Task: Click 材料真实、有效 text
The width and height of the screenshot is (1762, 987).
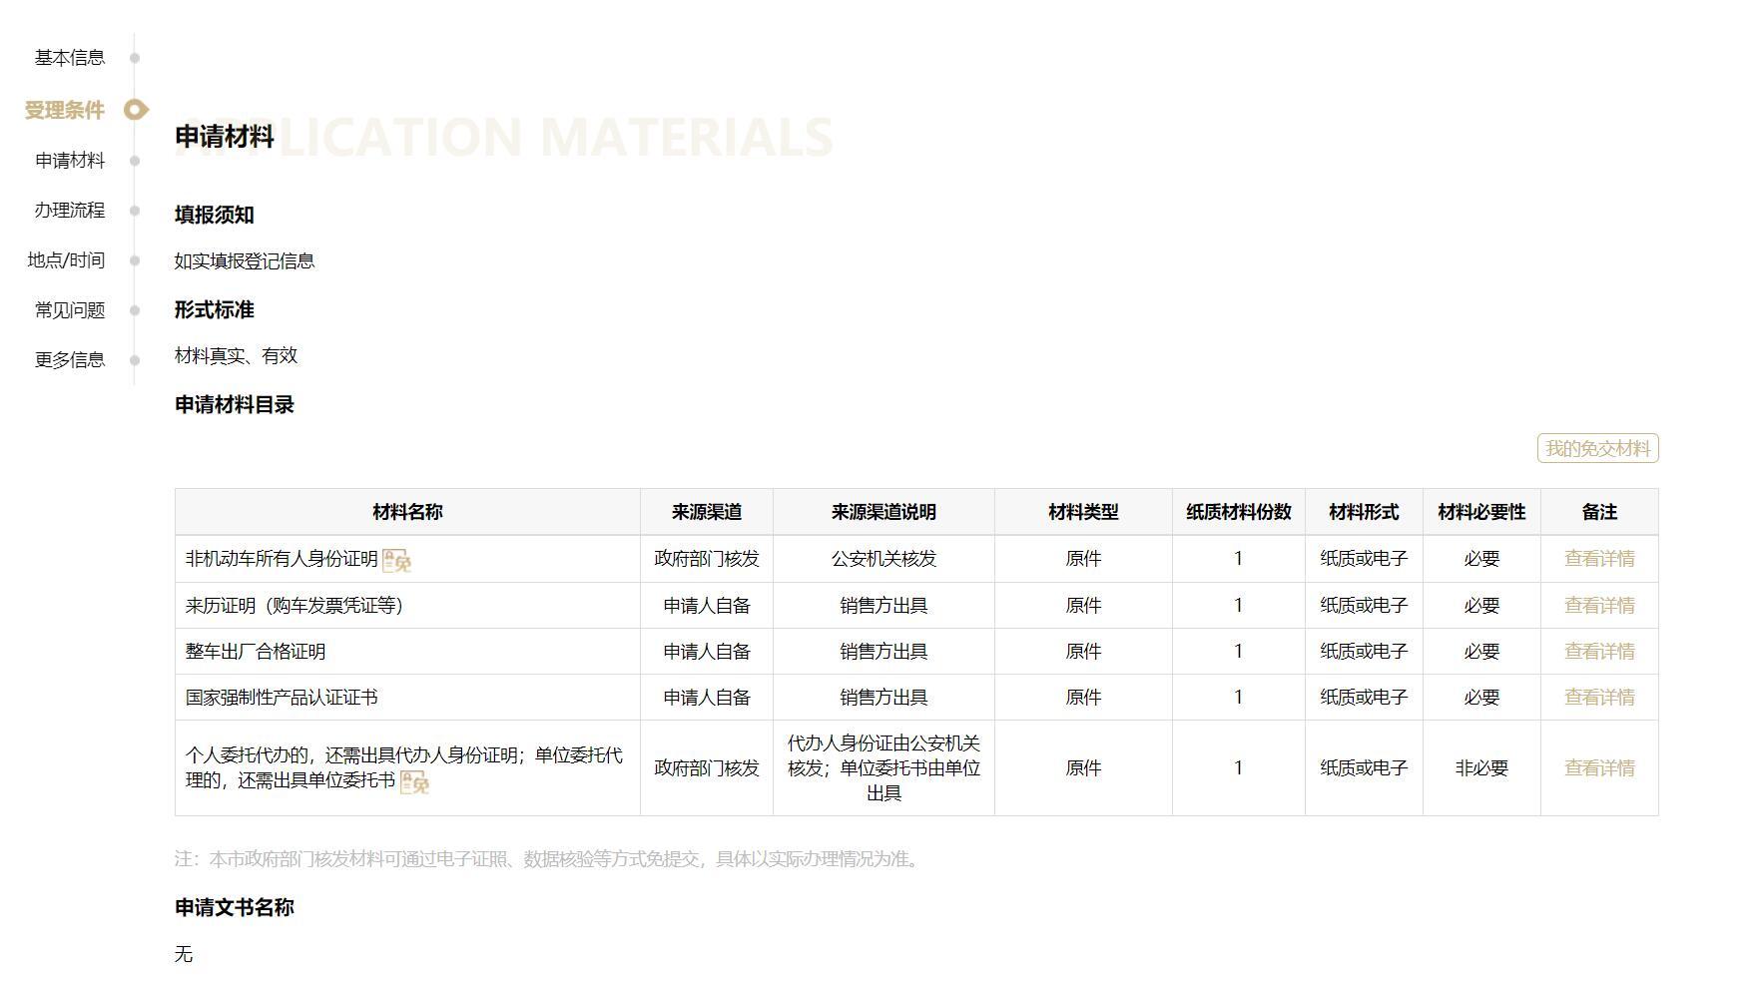Action: (237, 355)
